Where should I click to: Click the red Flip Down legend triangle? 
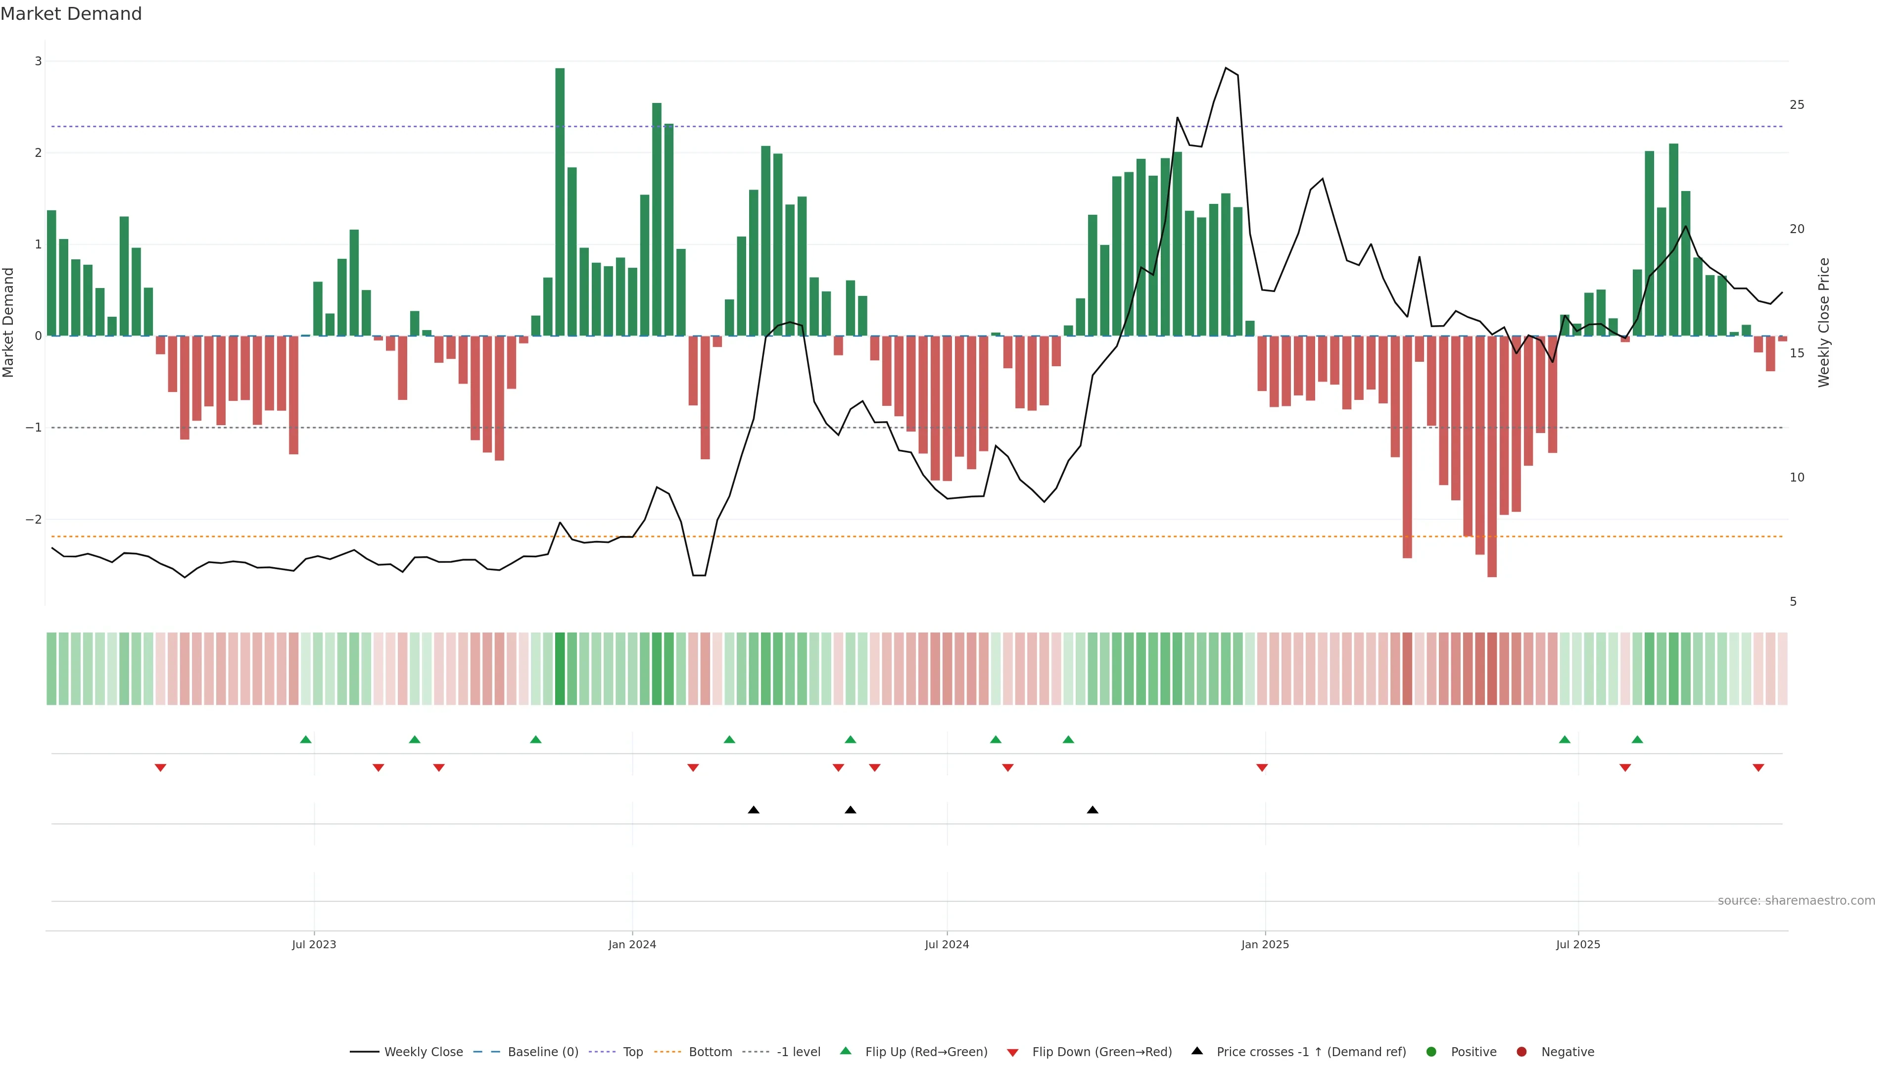point(1013,1053)
